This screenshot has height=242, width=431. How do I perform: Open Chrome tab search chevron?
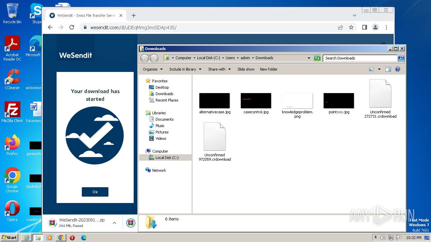[x=355, y=15]
